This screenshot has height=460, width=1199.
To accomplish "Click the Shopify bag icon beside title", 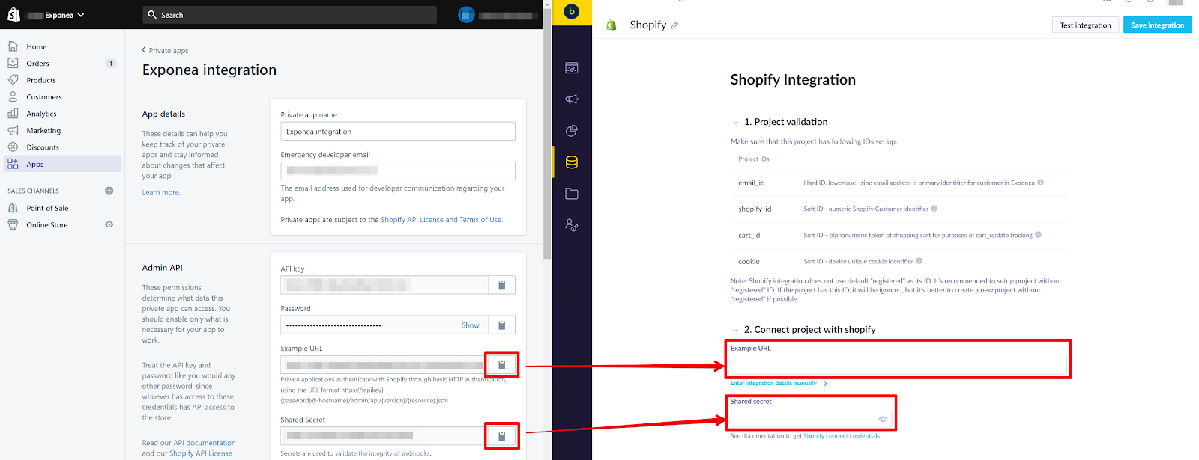I will click(x=611, y=25).
